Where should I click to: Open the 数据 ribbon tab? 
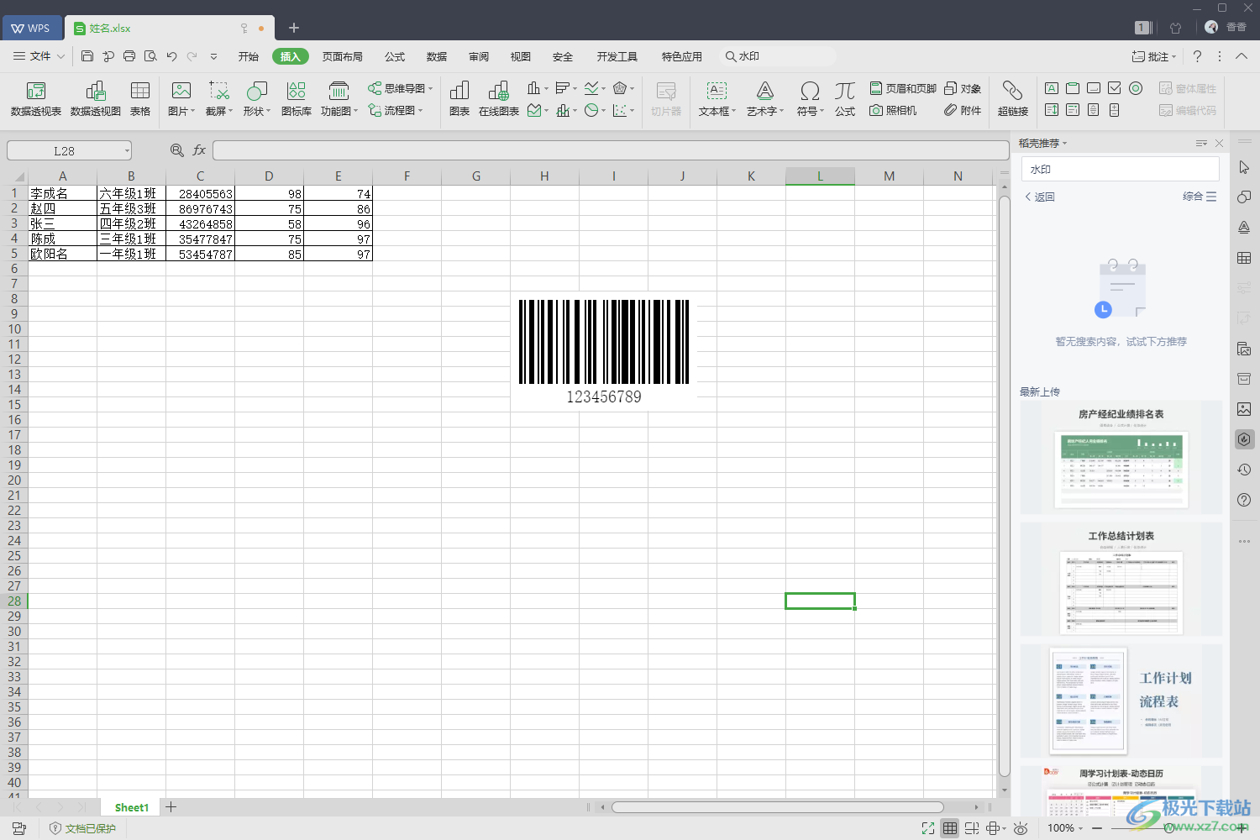click(x=437, y=56)
